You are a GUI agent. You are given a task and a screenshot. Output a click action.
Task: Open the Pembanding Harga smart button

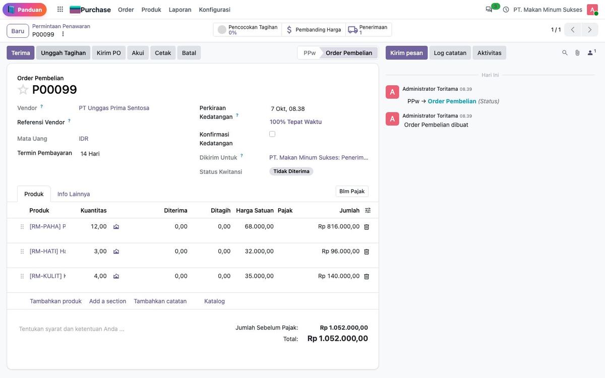pos(314,30)
